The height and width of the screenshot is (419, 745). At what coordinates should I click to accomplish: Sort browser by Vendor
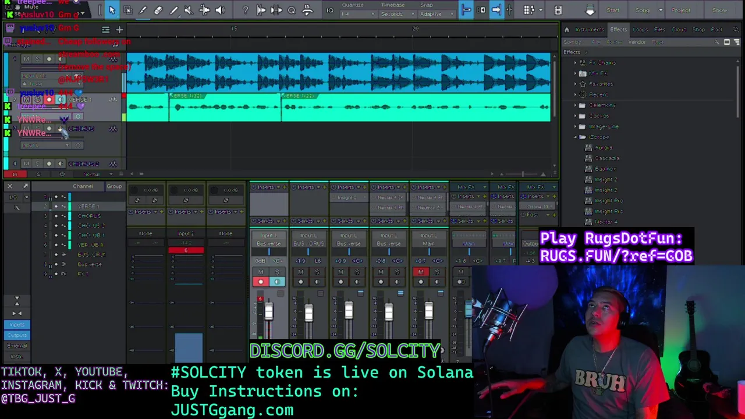[637, 42]
